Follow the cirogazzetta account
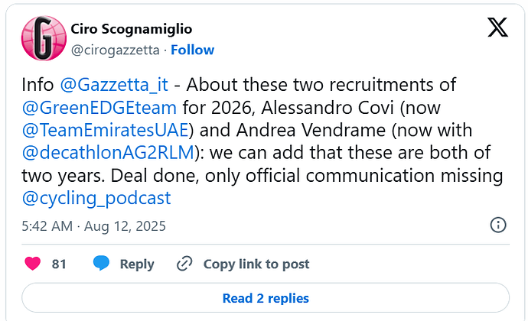The image size is (528, 321). pos(192,50)
